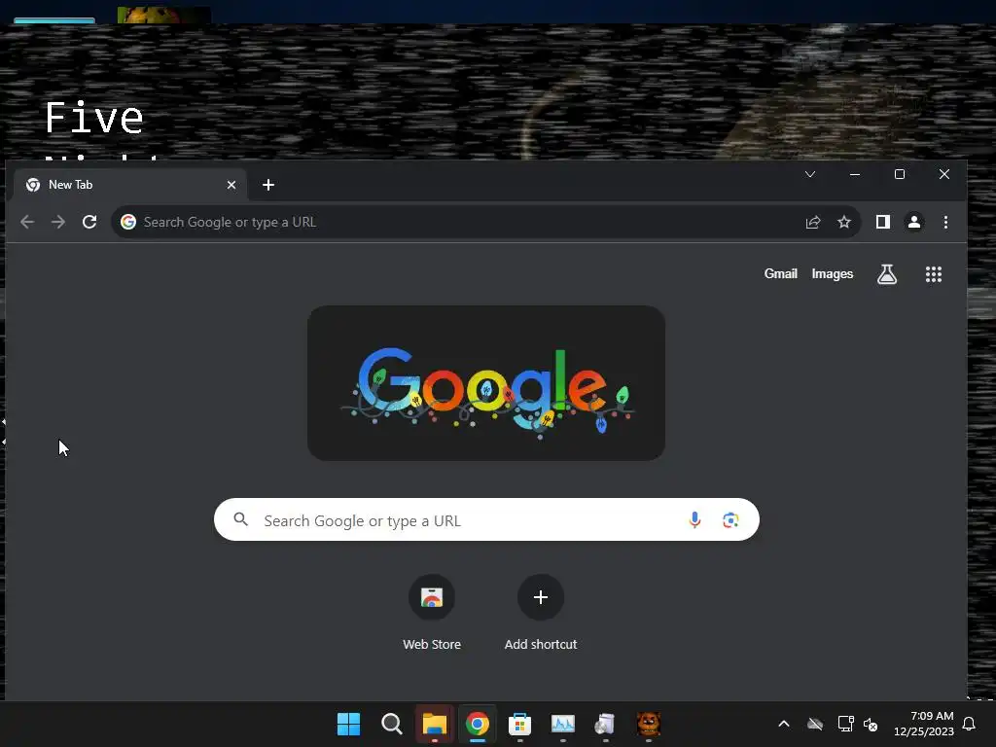
Task: Show hidden system tray icons
Action: tap(784, 724)
